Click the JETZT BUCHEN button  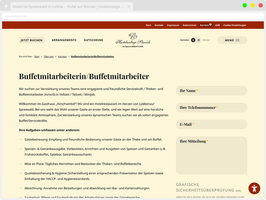32,40
